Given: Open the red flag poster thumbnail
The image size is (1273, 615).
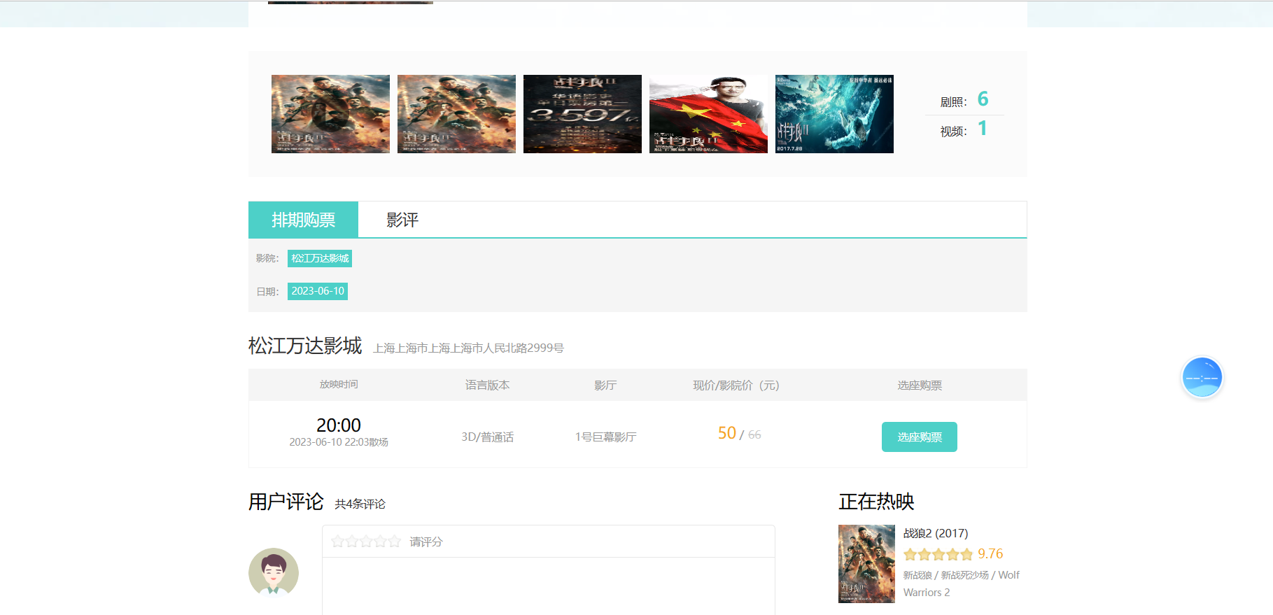Looking at the screenshot, I should pyautogui.click(x=708, y=114).
